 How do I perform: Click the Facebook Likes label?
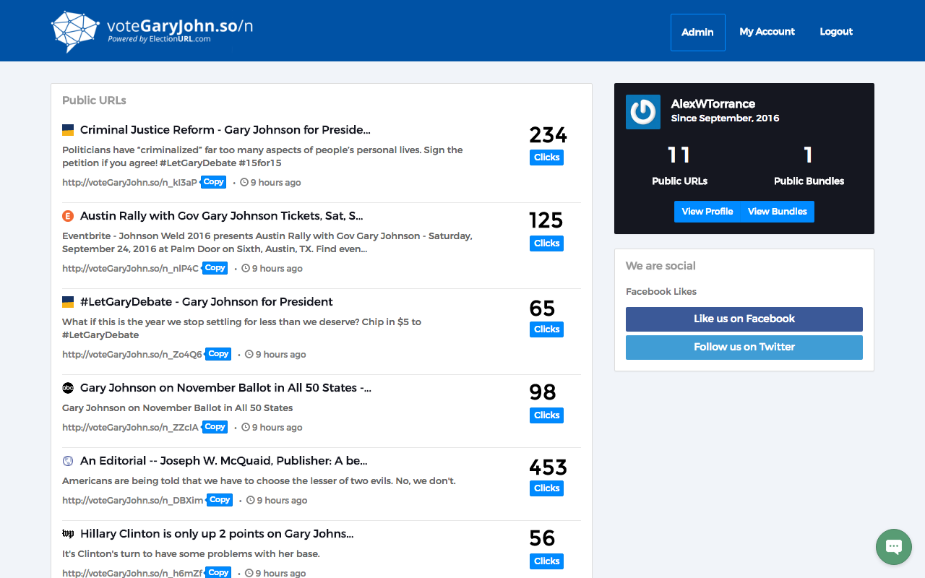pos(661,292)
